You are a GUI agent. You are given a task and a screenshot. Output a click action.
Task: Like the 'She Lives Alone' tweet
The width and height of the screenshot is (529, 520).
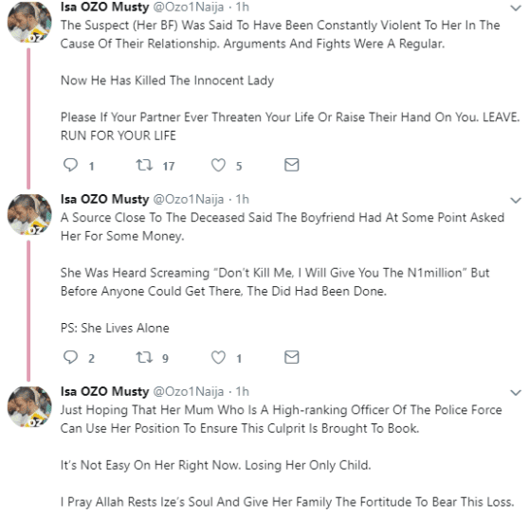pyautogui.click(x=218, y=357)
